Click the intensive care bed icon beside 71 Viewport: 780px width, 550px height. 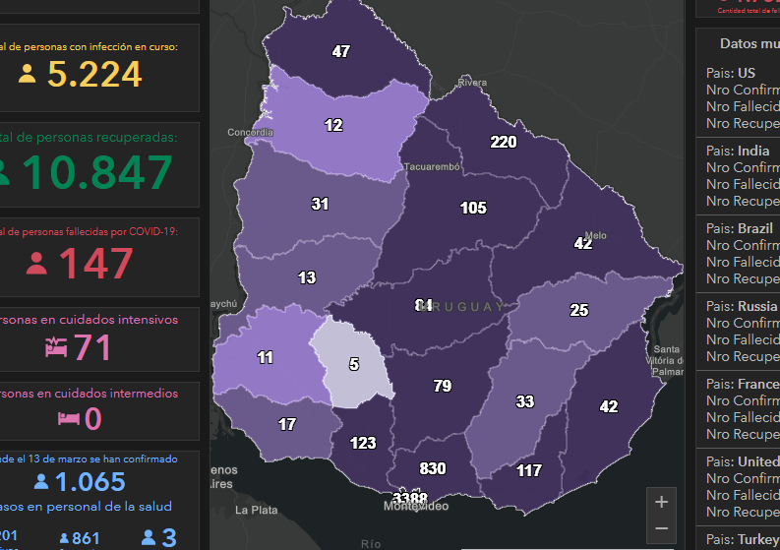56,347
